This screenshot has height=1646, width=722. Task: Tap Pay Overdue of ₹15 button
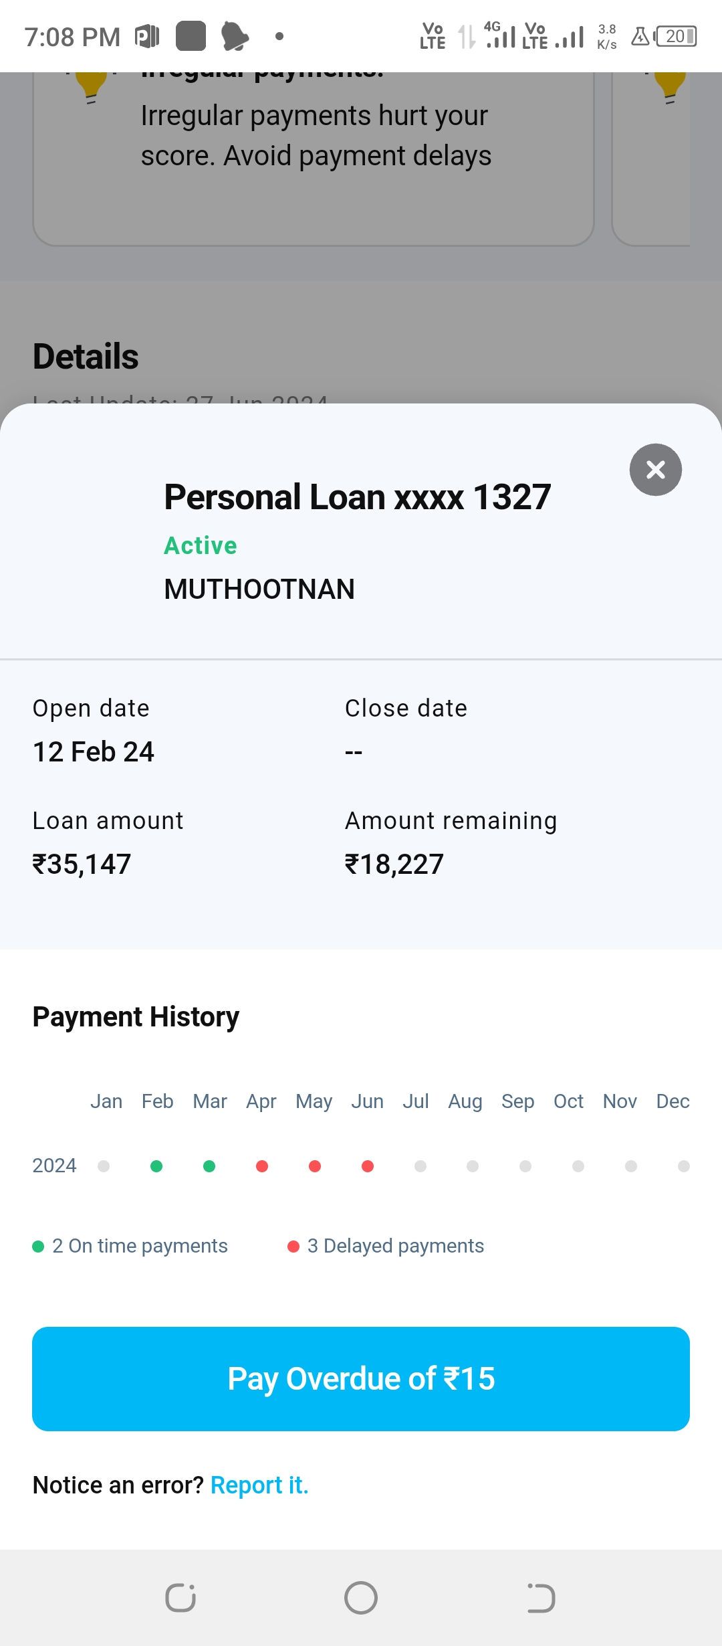pos(361,1378)
